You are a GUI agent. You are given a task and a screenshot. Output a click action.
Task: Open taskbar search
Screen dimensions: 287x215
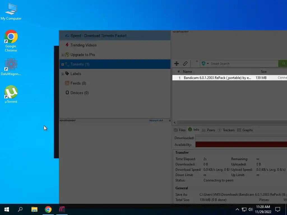pyautogui.click(x=20, y=209)
